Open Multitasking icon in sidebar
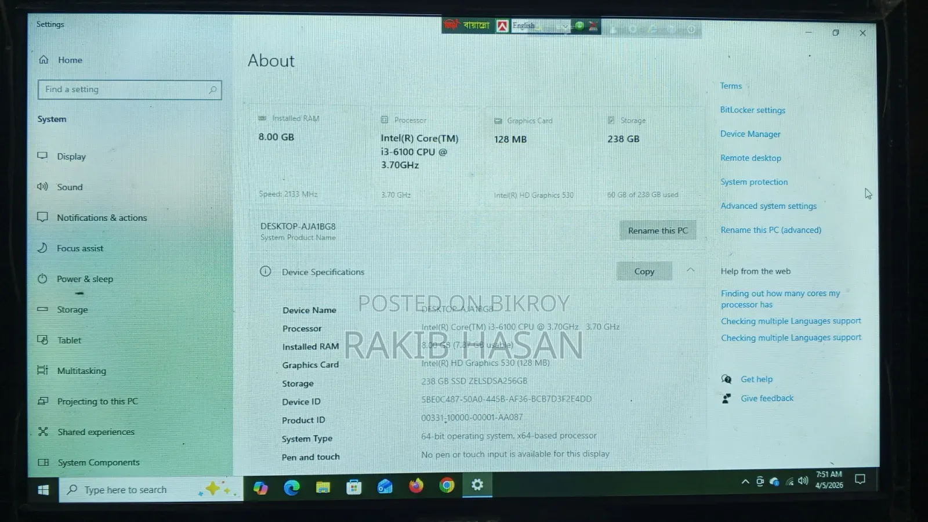 (x=42, y=370)
